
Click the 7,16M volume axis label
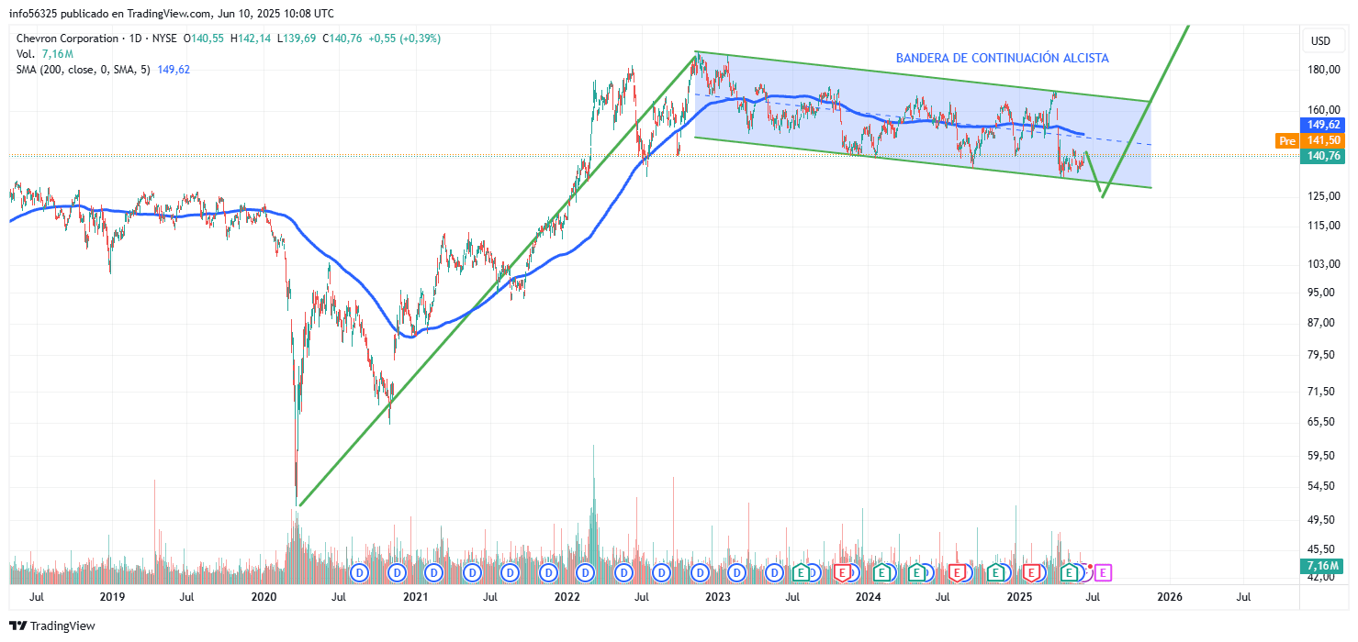pos(1322,565)
